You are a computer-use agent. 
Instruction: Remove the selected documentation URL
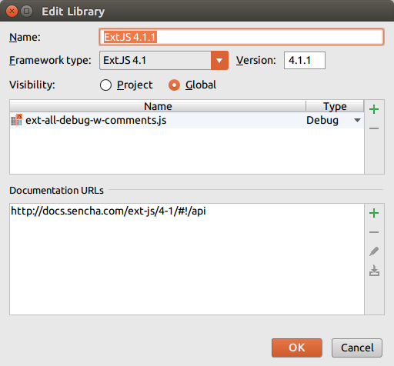374,232
